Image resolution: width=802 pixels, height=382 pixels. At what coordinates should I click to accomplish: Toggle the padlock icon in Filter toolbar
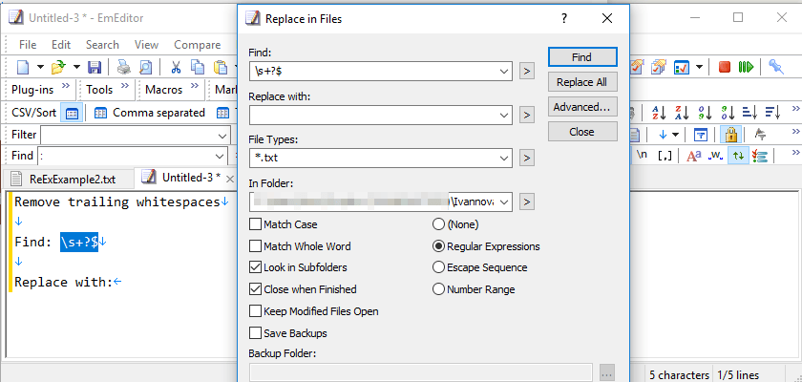pyautogui.click(x=731, y=135)
